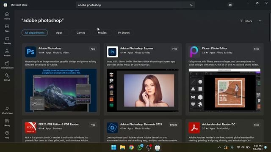
Task: Open Entertainment in the sidebar
Action: tap(7, 65)
